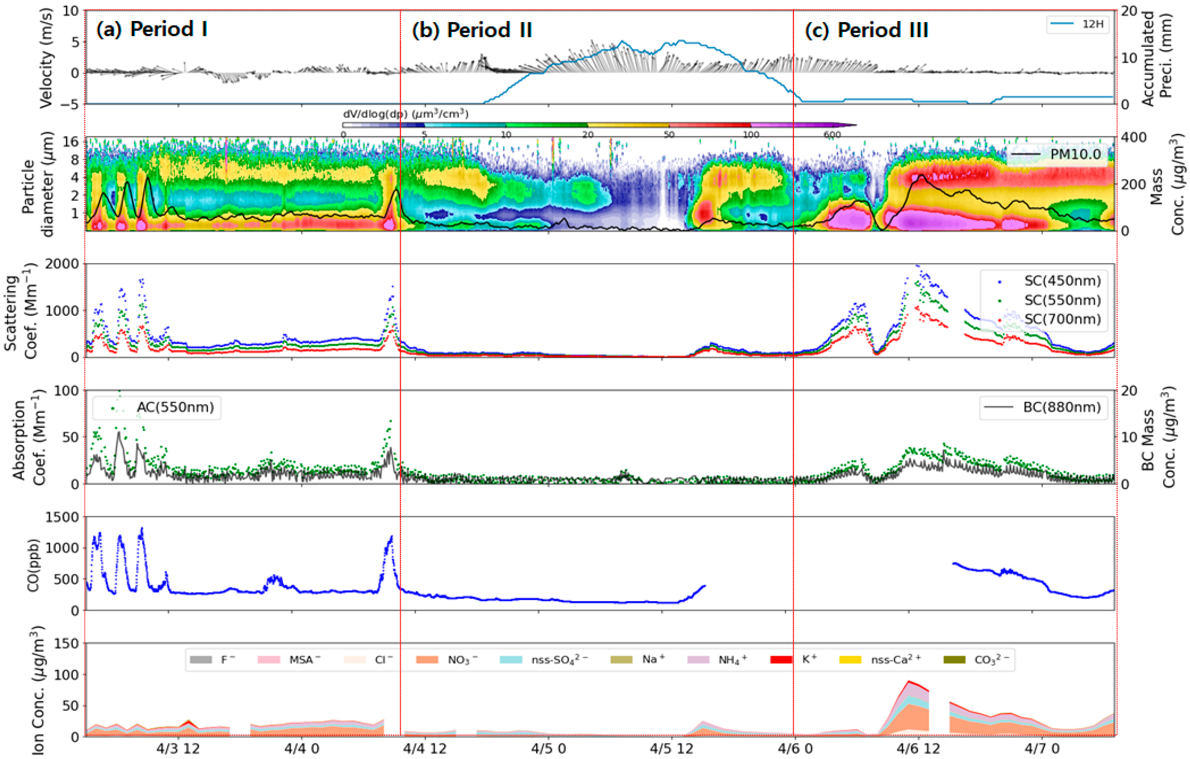
Task: Pick the yellow nss-Ca²⁺ legend swatch
Action: coord(851,660)
